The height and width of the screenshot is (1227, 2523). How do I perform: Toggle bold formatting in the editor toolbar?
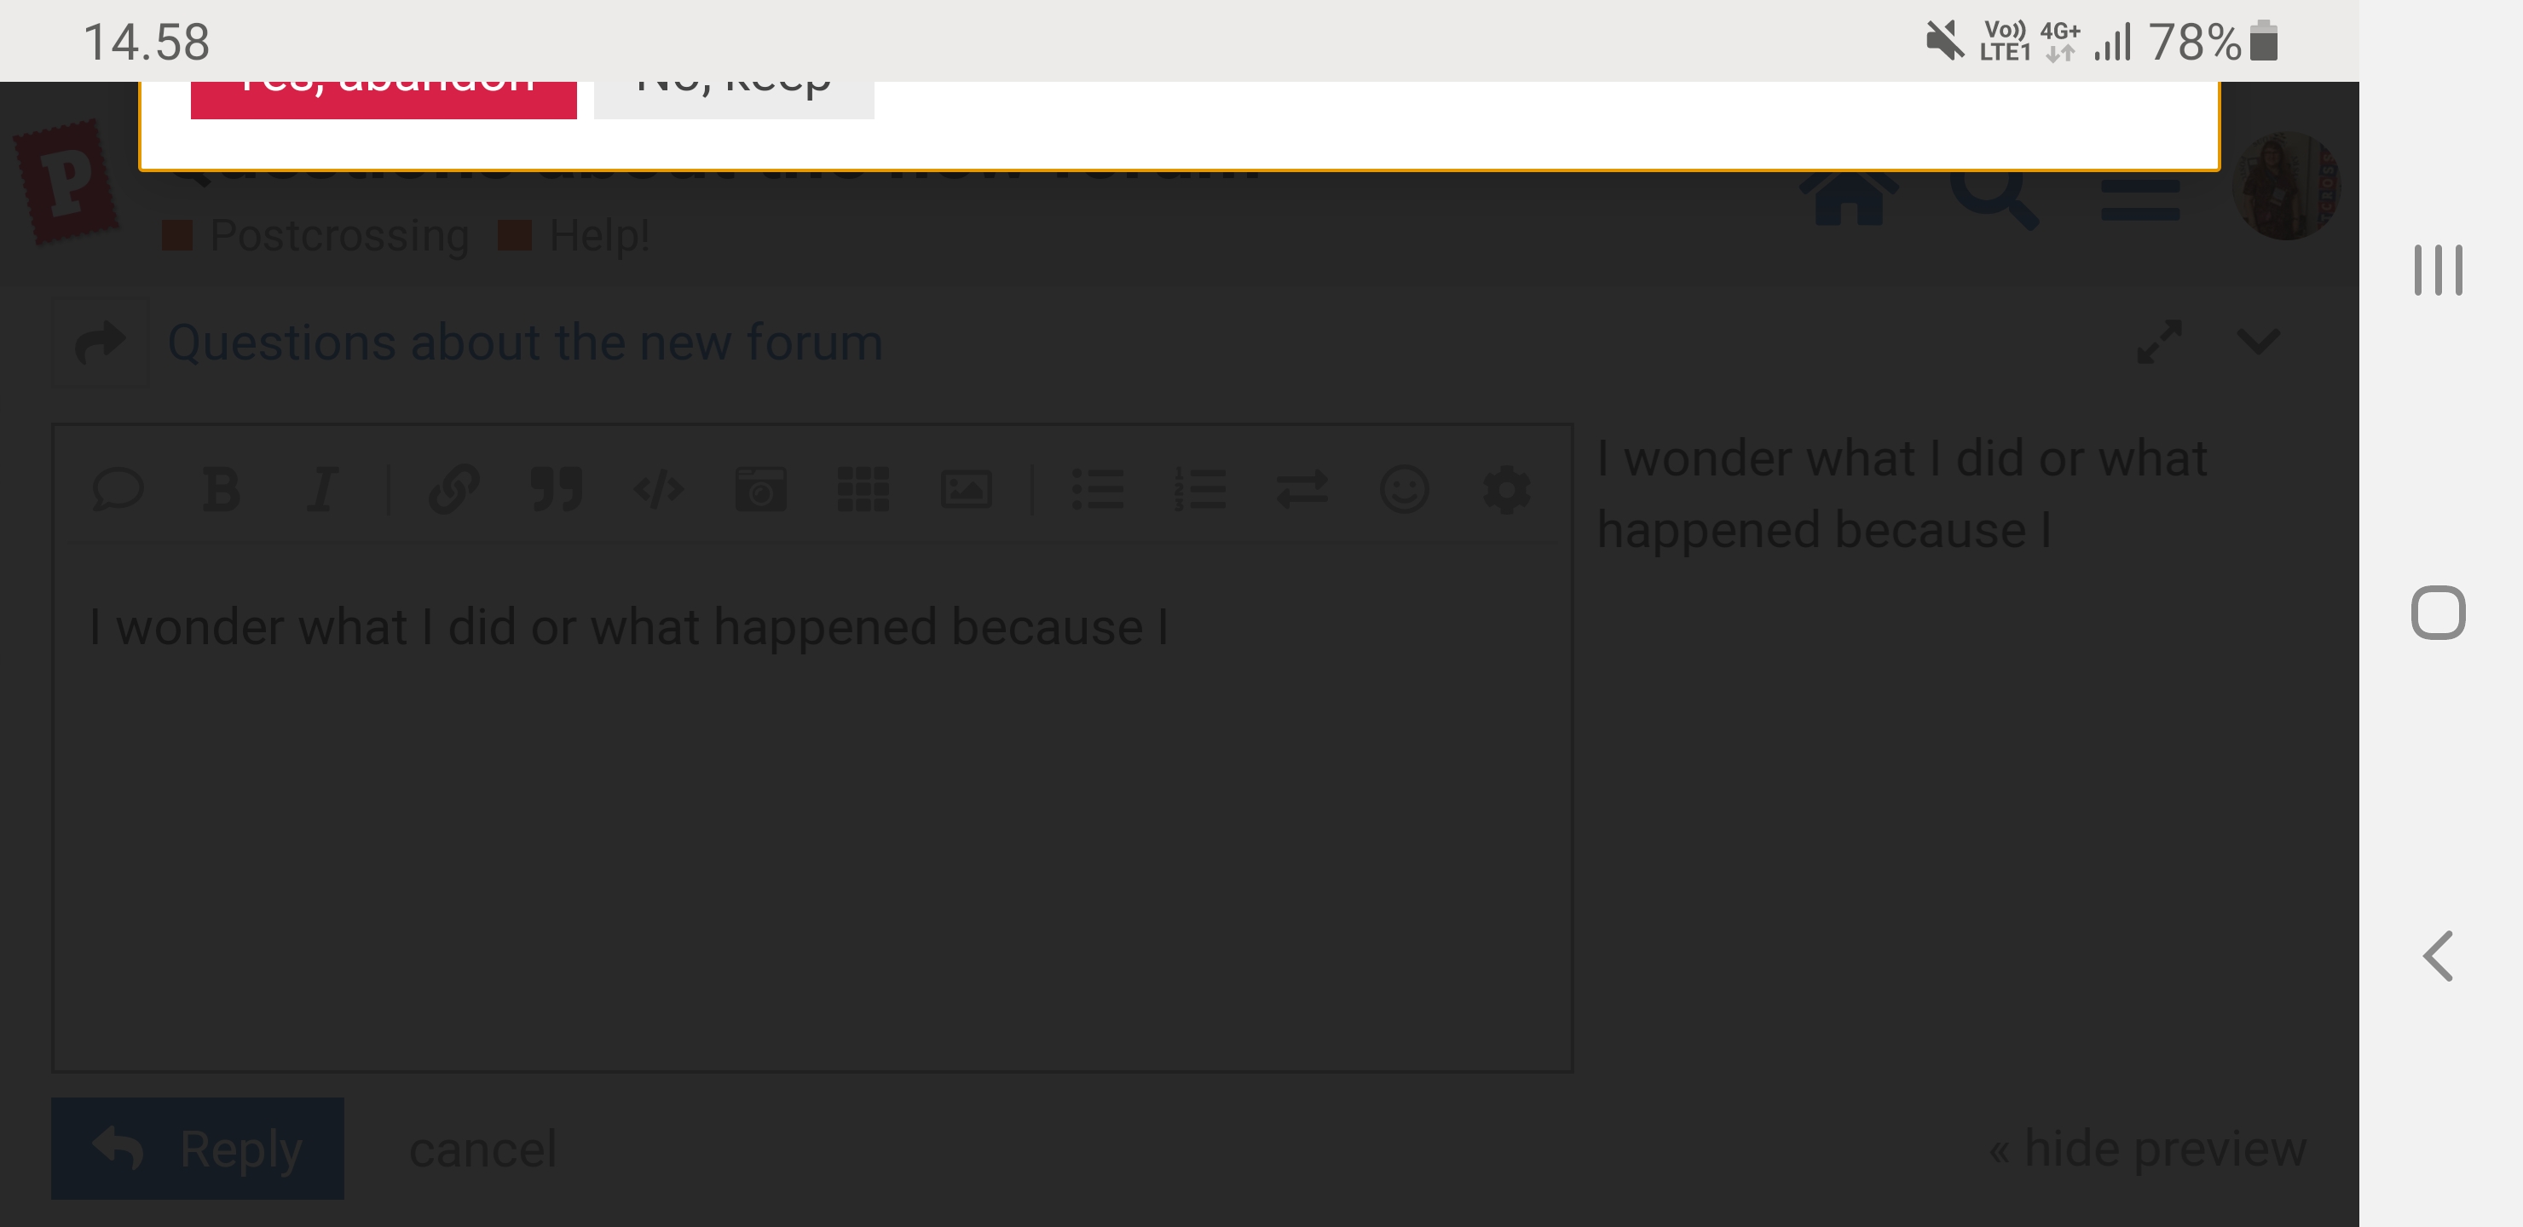[222, 488]
